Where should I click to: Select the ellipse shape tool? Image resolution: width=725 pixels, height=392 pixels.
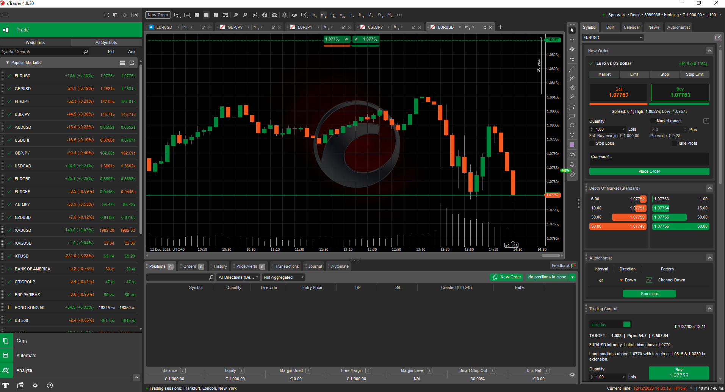572,125
